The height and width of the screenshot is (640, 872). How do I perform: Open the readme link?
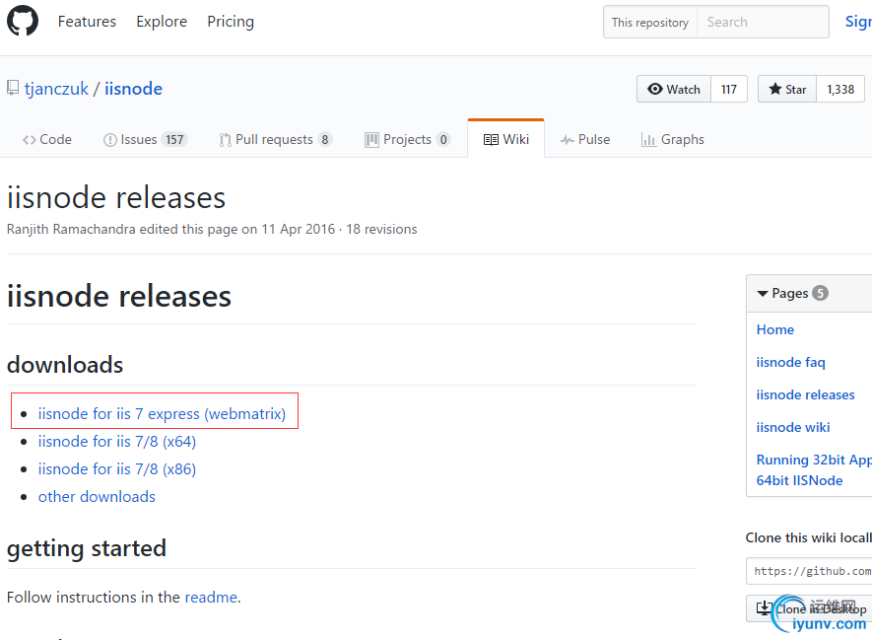[211, 598]
